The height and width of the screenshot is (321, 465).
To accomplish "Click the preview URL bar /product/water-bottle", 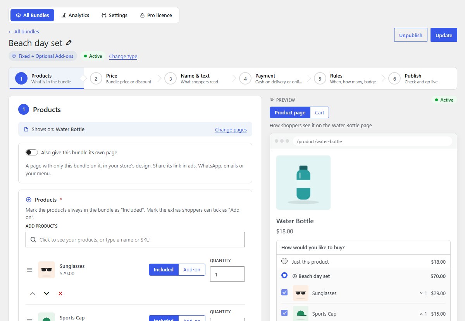I will pos(372,141).
